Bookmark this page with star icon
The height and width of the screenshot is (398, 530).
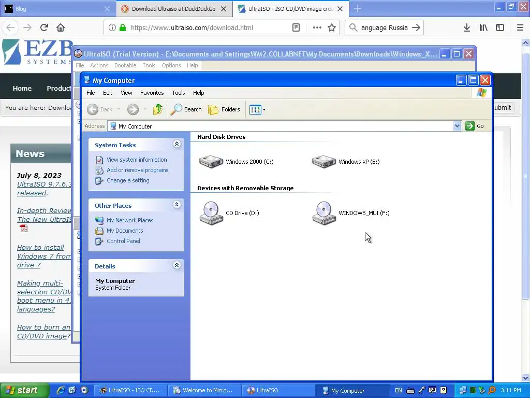click(332, 28)
